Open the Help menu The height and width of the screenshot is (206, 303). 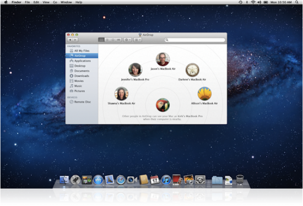tap(79, 2)
